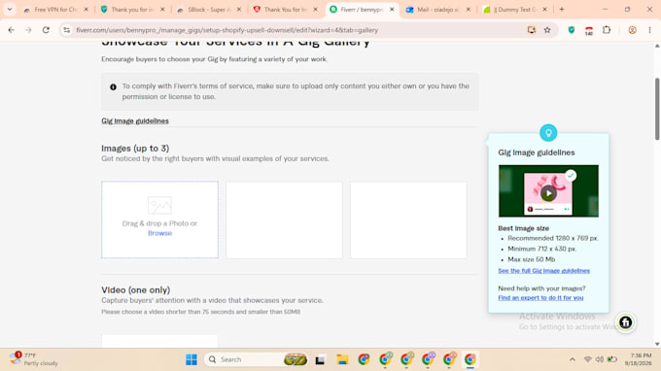Click the image placeholder icon in drop zone
661x371 pixels.
[159, 206]
